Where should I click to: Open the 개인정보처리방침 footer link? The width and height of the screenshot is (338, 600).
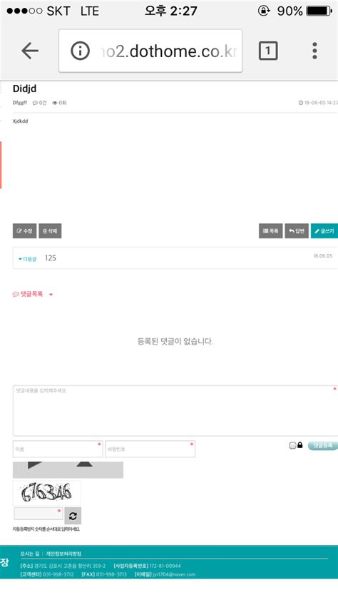63,554
